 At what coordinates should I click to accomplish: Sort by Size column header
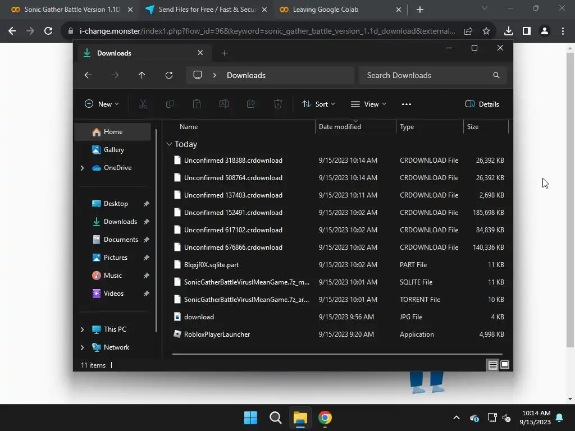click(473, 127)
